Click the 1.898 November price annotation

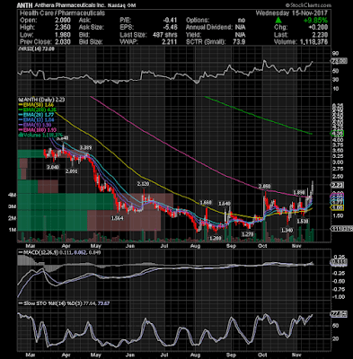(299, 192)
